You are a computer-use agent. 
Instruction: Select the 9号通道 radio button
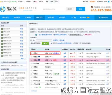pyautogui.click(x=31, y=77)
